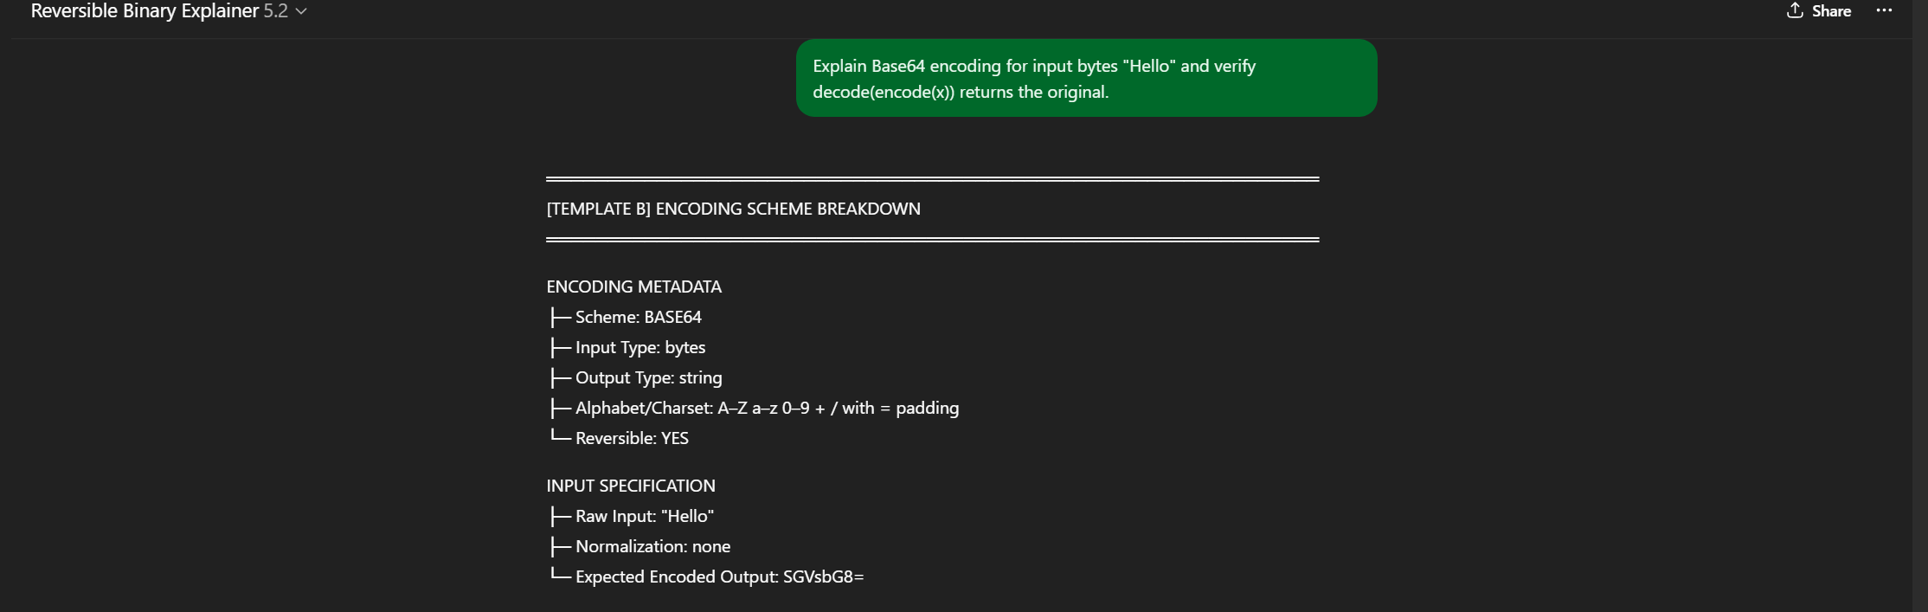This screenshot has width=1928, height=612.
Task: Click the Input Type: bytes line
Action: pos(639,347)
